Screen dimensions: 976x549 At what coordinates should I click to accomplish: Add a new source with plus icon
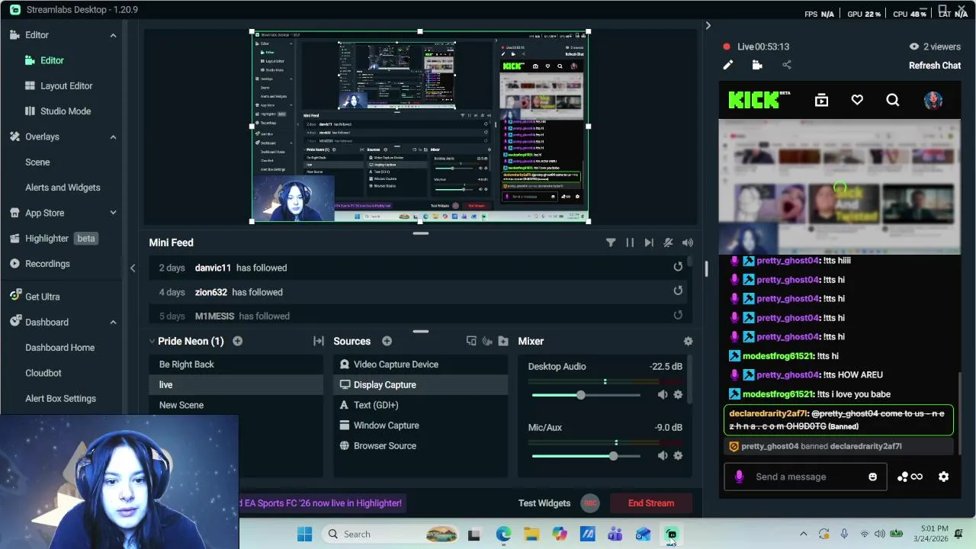[x=387, y=341]
